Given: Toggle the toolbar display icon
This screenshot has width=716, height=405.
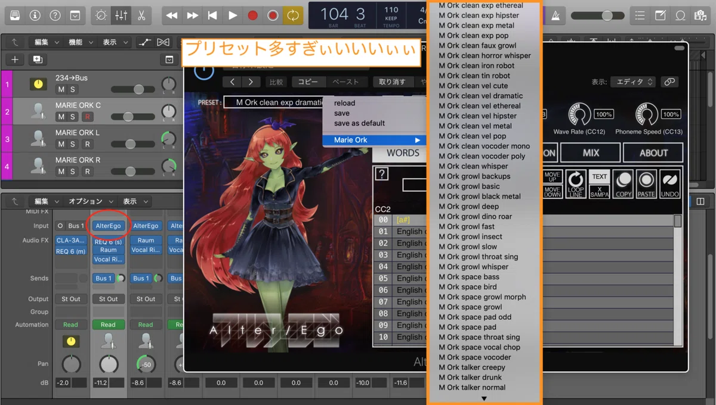Looking at the screenshot, I should (x=75, y=15).
